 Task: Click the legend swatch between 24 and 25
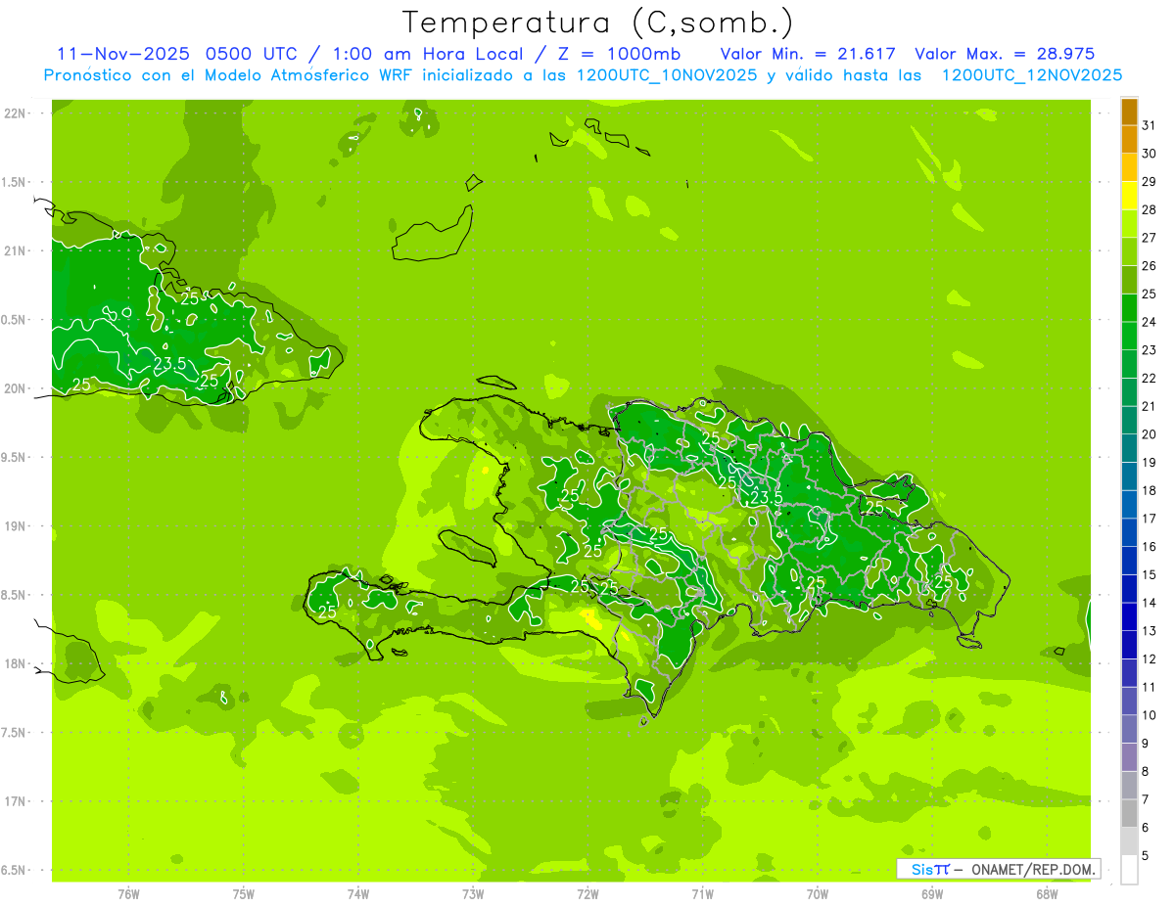(x=1129, y=308)
